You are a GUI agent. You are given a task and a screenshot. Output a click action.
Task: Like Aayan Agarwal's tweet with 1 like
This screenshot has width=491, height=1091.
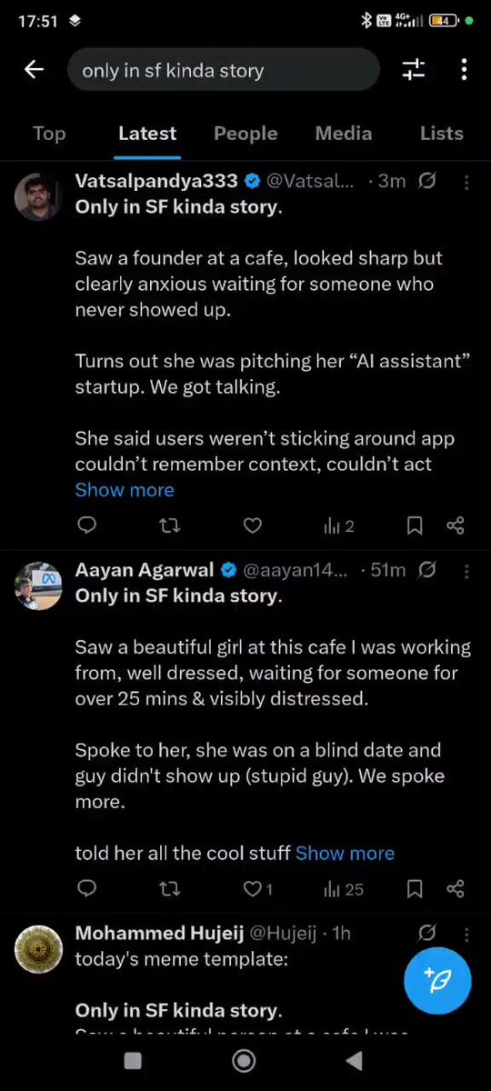click(x=258, y=889)
